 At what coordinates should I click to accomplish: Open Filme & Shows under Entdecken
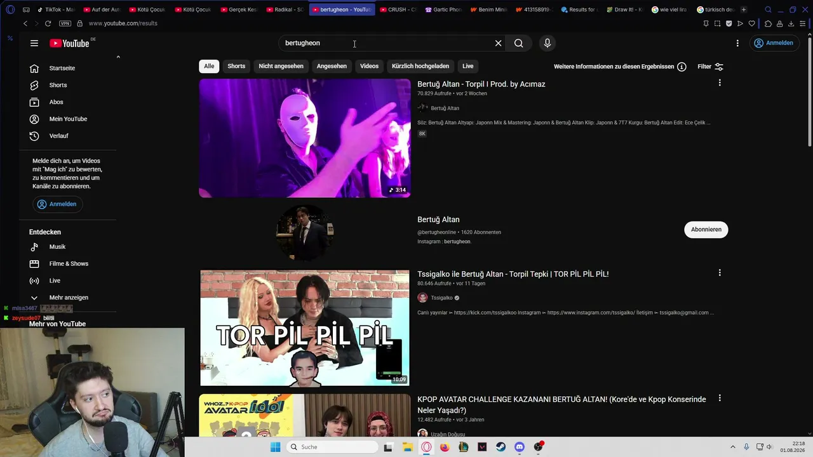click(69, 263)
